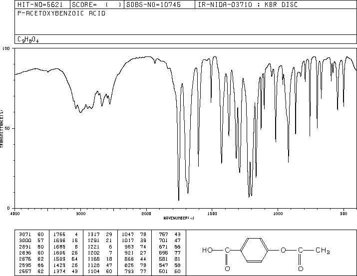Select peak table entry 701

tap(163, 240)
